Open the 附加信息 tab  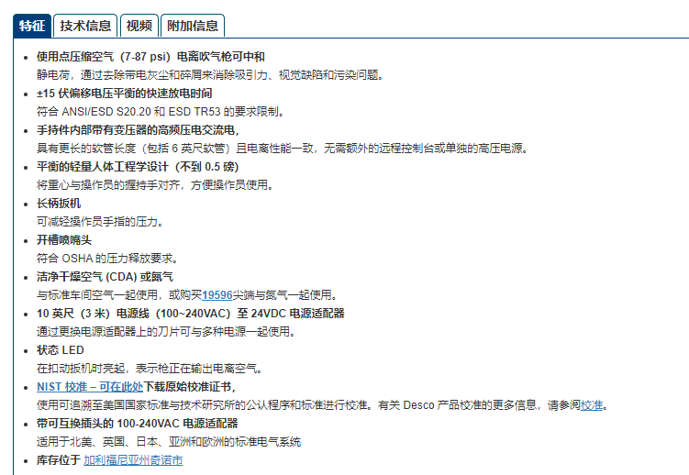(193, 26)
